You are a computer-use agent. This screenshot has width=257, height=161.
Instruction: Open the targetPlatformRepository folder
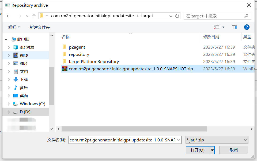click(94, 61)
